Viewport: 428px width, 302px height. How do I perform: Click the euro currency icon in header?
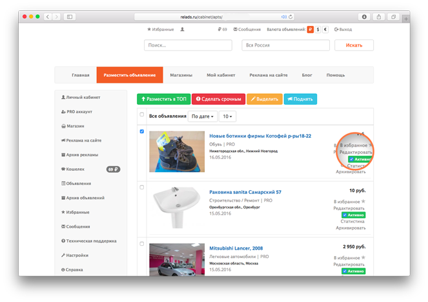tap(326, 29)
